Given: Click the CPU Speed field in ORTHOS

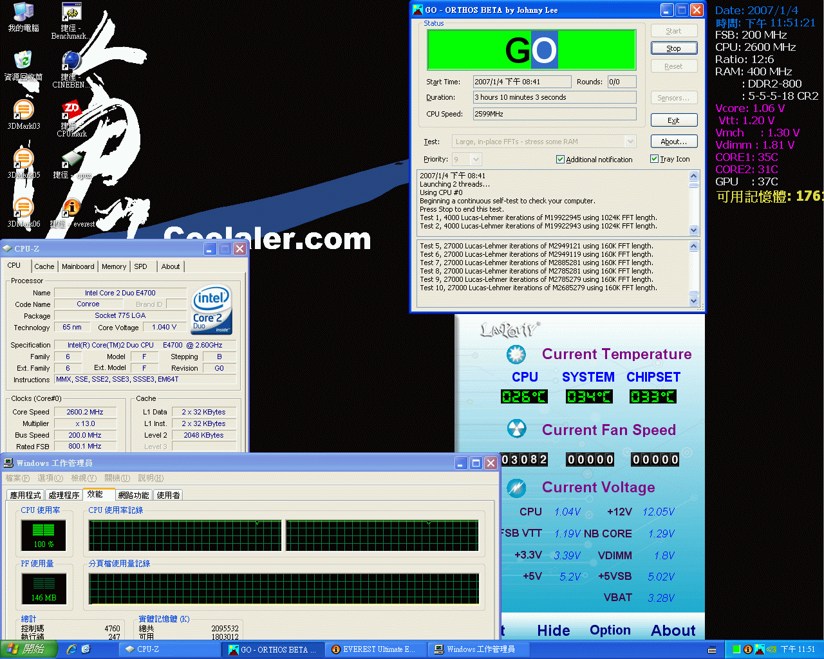Looking at the screenshot, I should click(x=555, y=114).
